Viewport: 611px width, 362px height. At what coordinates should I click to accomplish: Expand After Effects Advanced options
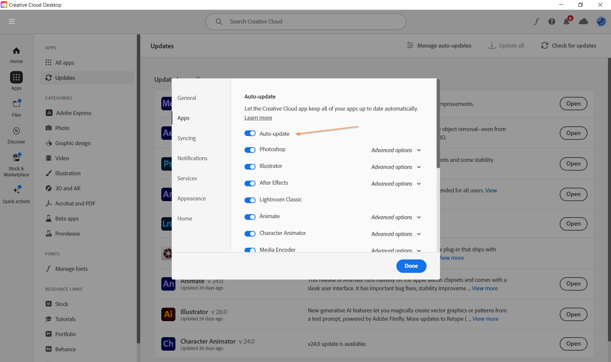[x=396, y=184]
